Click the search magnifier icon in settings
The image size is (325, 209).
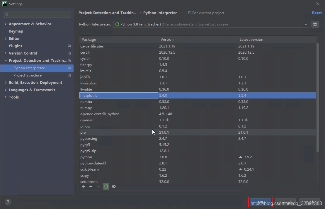(7, 14)
